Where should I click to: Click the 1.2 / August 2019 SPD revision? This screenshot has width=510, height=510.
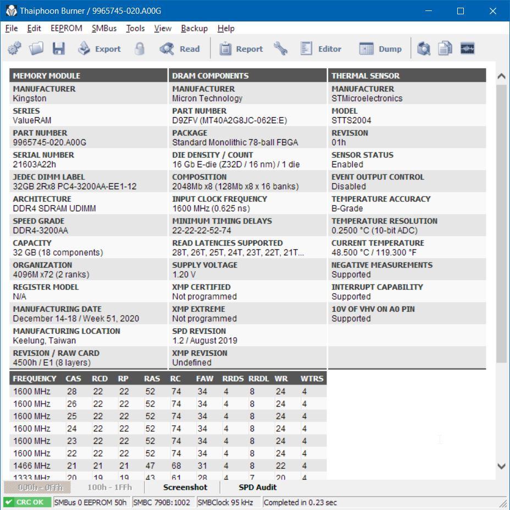(x=204, y=341)
